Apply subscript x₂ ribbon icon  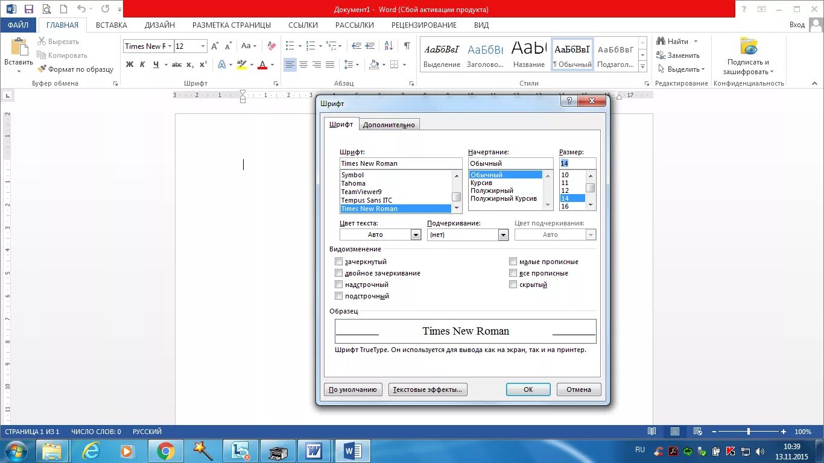[x=190, y=65]
